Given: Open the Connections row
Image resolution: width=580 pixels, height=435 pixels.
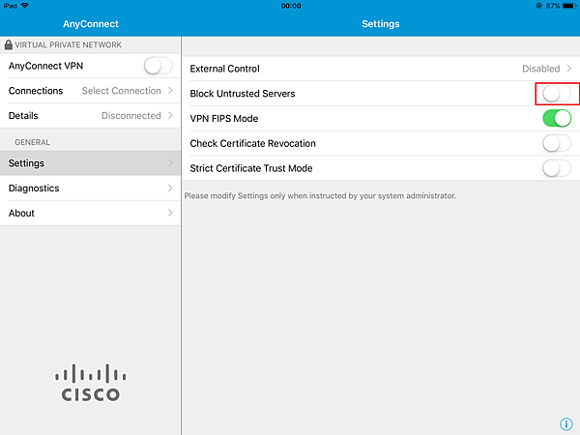Looking at the screenshot, I should (x=90, y=91).
